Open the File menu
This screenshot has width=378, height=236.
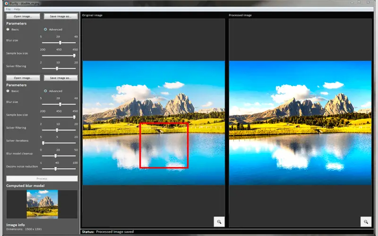pyautogui.click(x=8, y=9)
